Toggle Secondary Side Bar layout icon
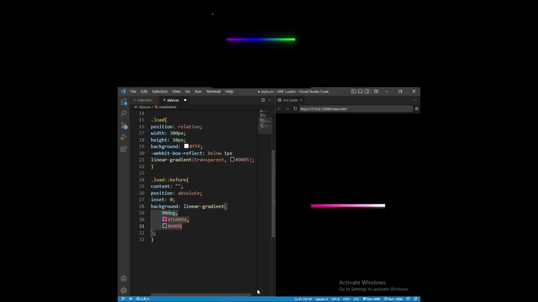538x302 pixels. (x=367, y=91)
